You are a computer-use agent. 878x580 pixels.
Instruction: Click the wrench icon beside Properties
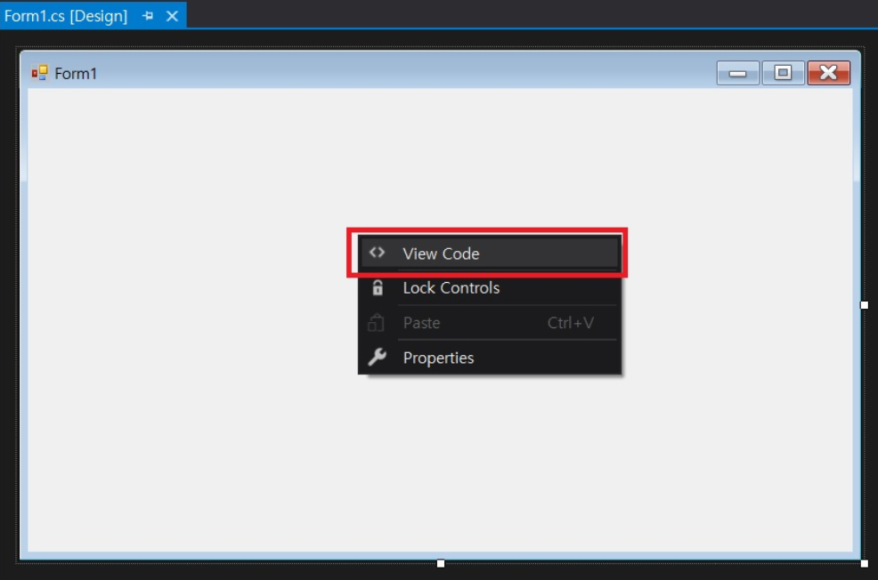(x=377, y=357)
